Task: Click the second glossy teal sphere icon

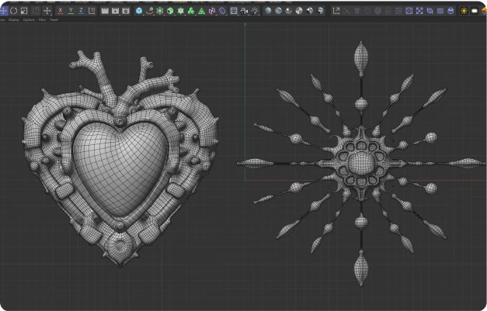Action: 278,11
